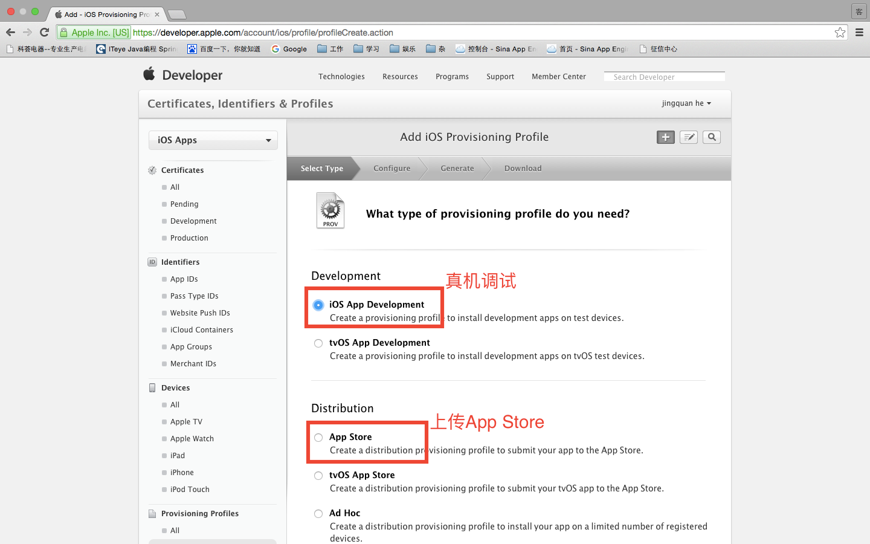Open the 控制台 Sina App Engine bookmark
Viewport: 870px width, 544px height.
click(496, 49)
